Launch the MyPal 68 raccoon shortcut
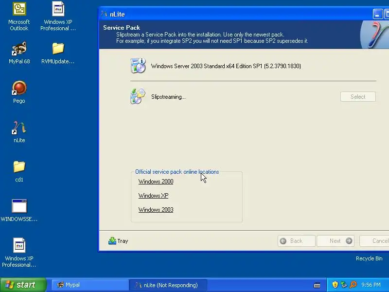 (19, 49)
